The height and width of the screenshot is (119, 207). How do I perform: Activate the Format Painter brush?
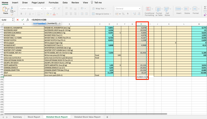coord(12,15)
